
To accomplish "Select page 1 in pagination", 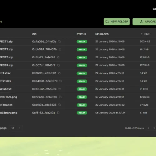I will pos(154,128).
